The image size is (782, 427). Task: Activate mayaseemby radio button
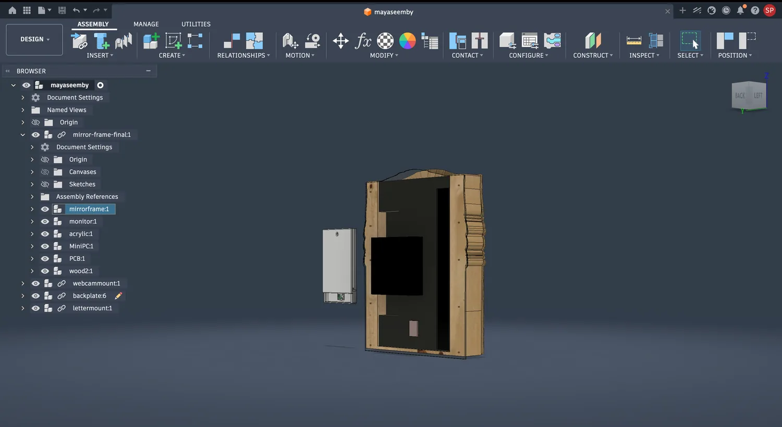100,85
